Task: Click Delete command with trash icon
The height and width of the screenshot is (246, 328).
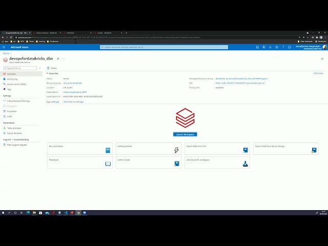Action: [x=52, y=68]
